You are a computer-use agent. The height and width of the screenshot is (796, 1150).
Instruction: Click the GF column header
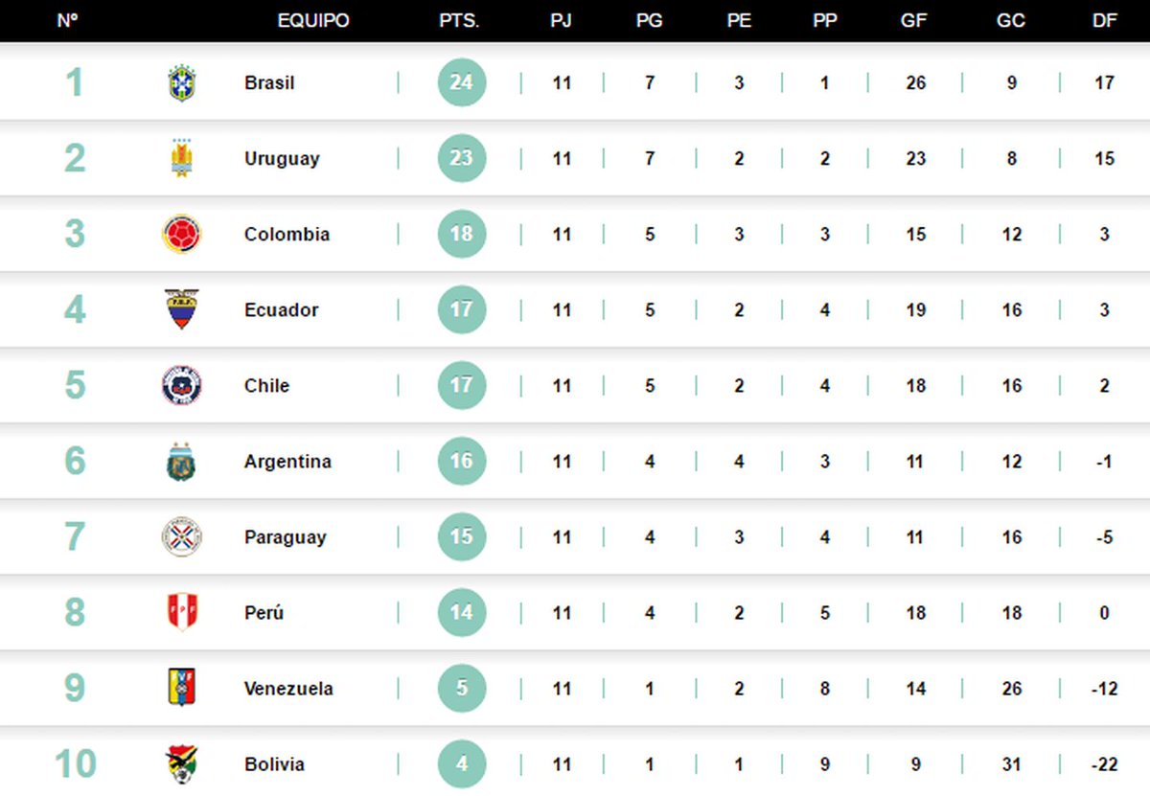(x=914, y=20)
